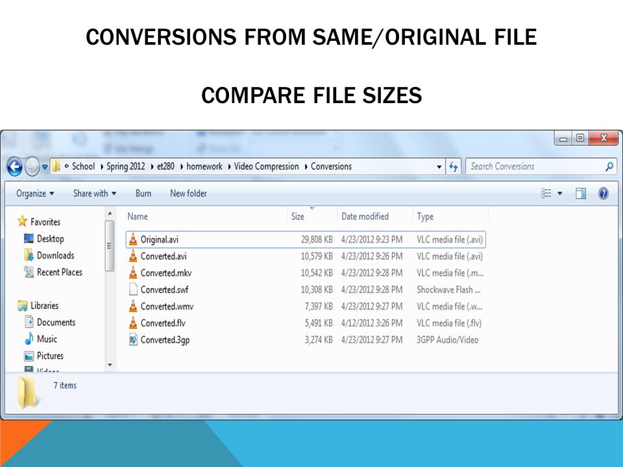Click the navigation pane scrollbar thumb

tap(110, 246)
